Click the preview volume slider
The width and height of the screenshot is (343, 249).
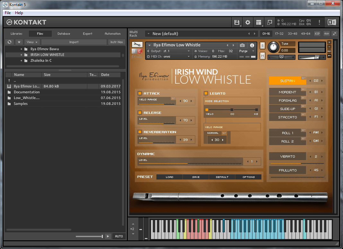tap(89, 236)
